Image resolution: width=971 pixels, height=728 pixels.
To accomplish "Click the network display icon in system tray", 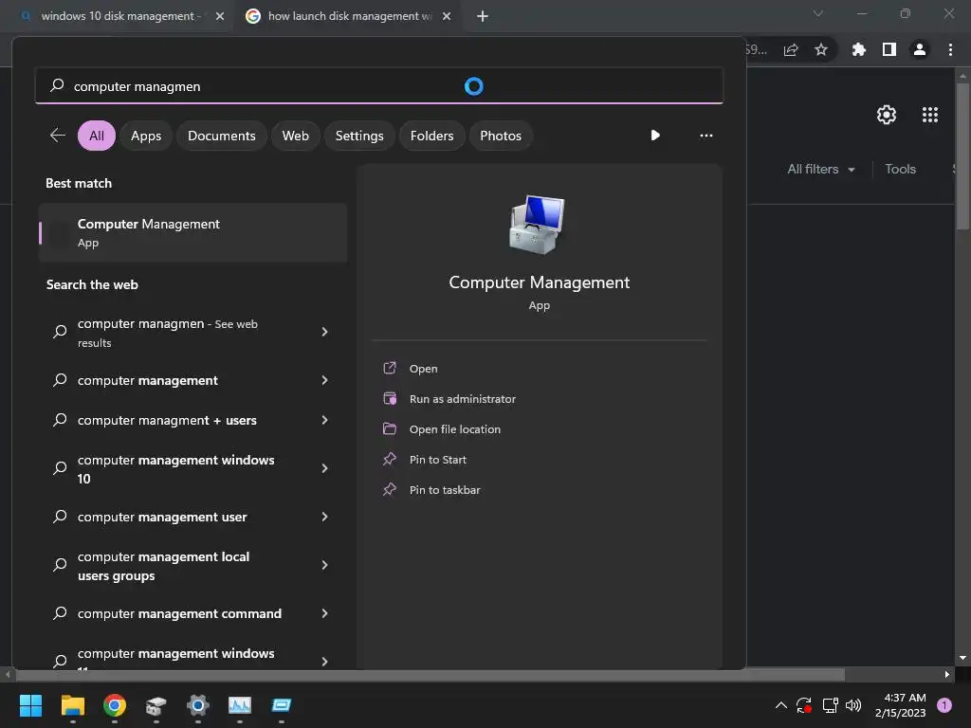I will click(829, 705).
